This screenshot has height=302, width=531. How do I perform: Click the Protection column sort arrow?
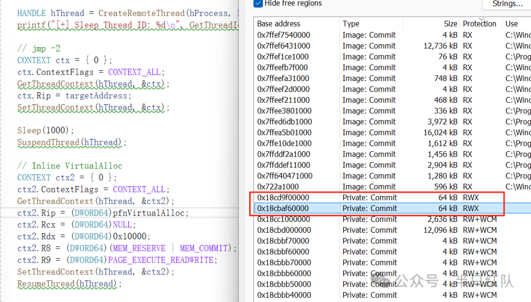(481, 19)
